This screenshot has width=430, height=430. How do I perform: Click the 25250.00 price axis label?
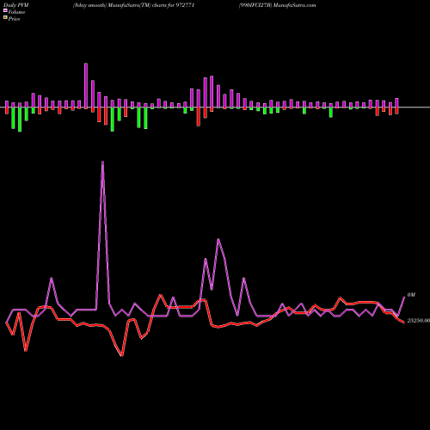click(418, 321)
